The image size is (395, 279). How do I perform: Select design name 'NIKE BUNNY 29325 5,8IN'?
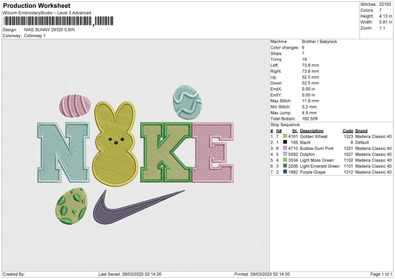tap(49, 30)
